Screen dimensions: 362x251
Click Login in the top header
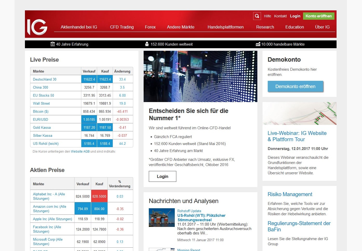pyautogui.click(x=295, y=16)
